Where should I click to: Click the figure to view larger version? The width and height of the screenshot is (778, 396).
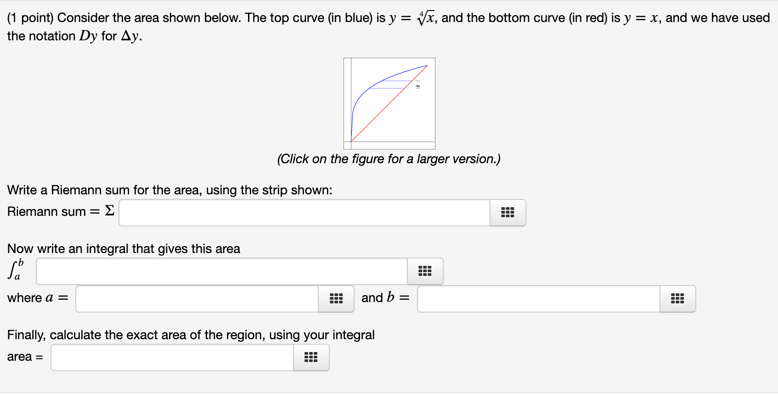[389, 102]
